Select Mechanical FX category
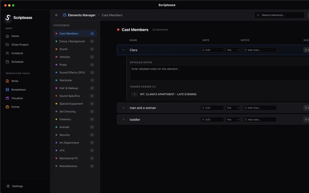 pos(75,158)
